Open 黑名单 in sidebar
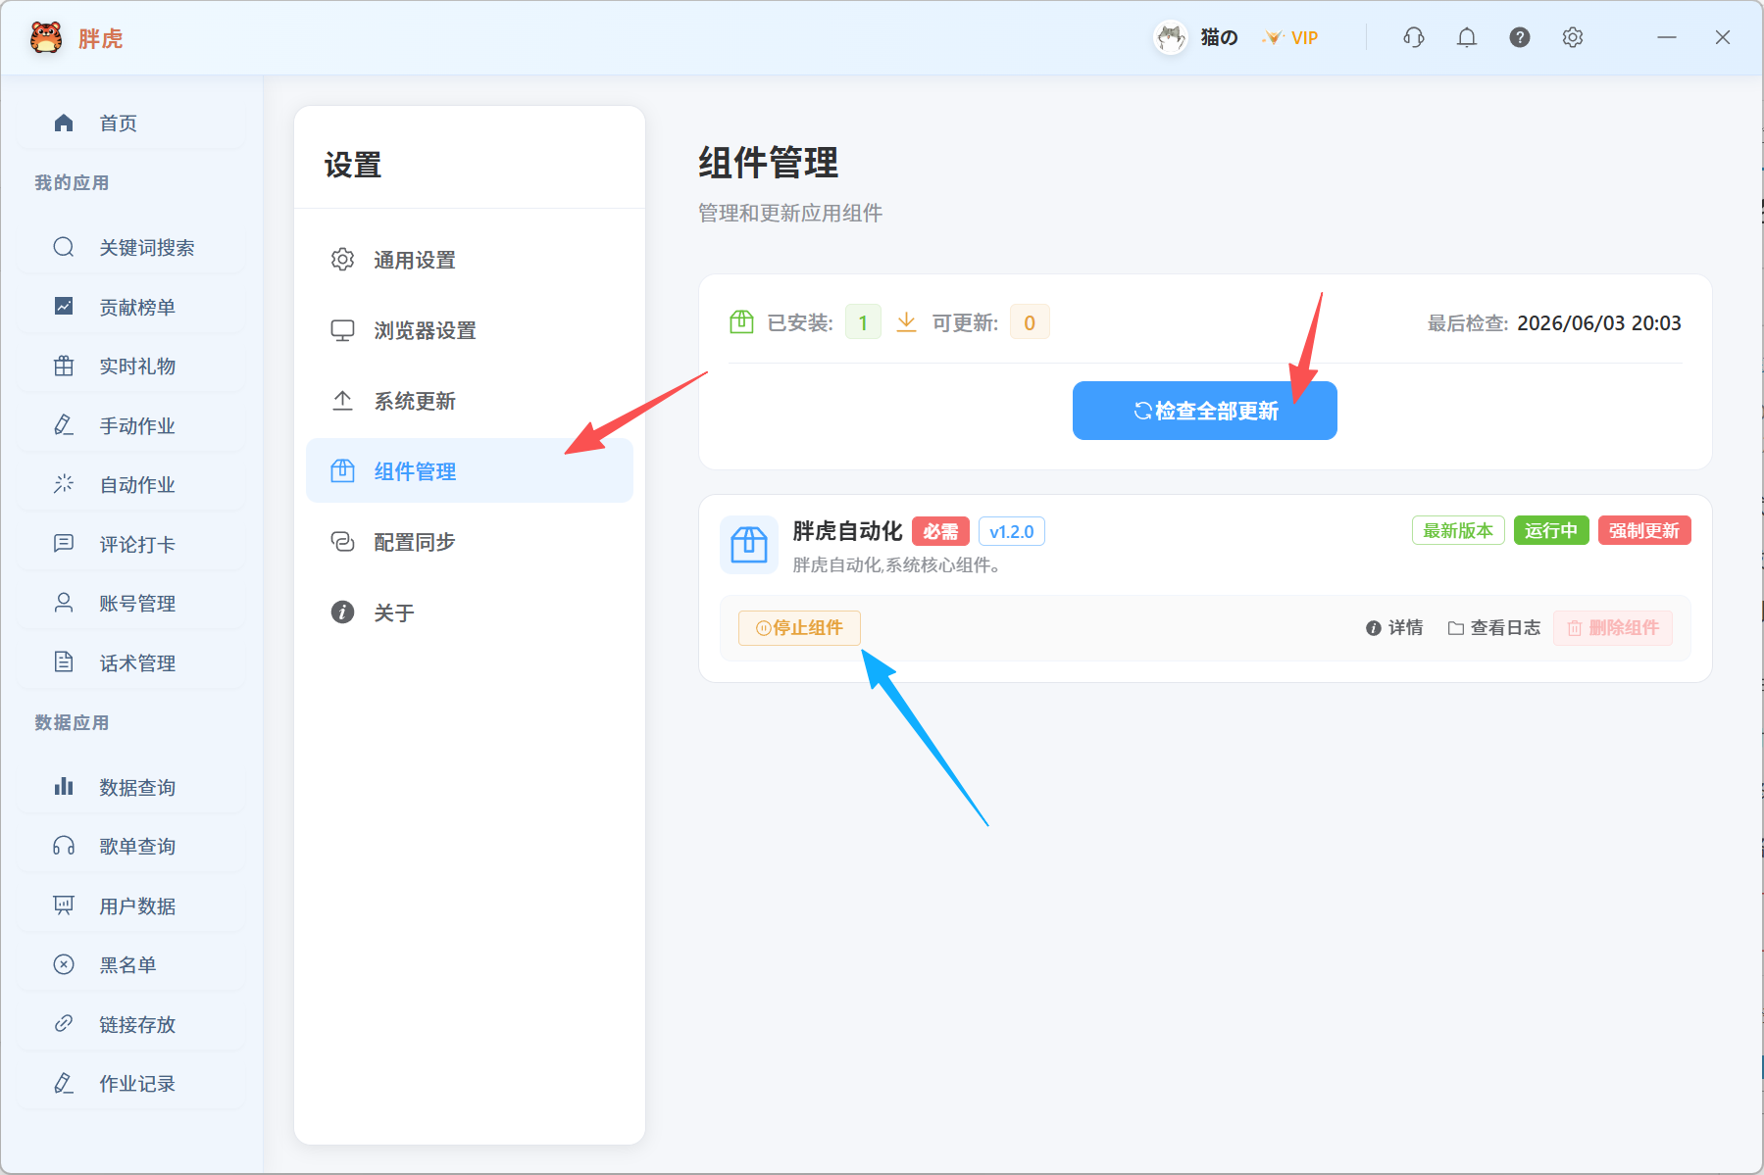1764x1175 pixels. point(131,964)
